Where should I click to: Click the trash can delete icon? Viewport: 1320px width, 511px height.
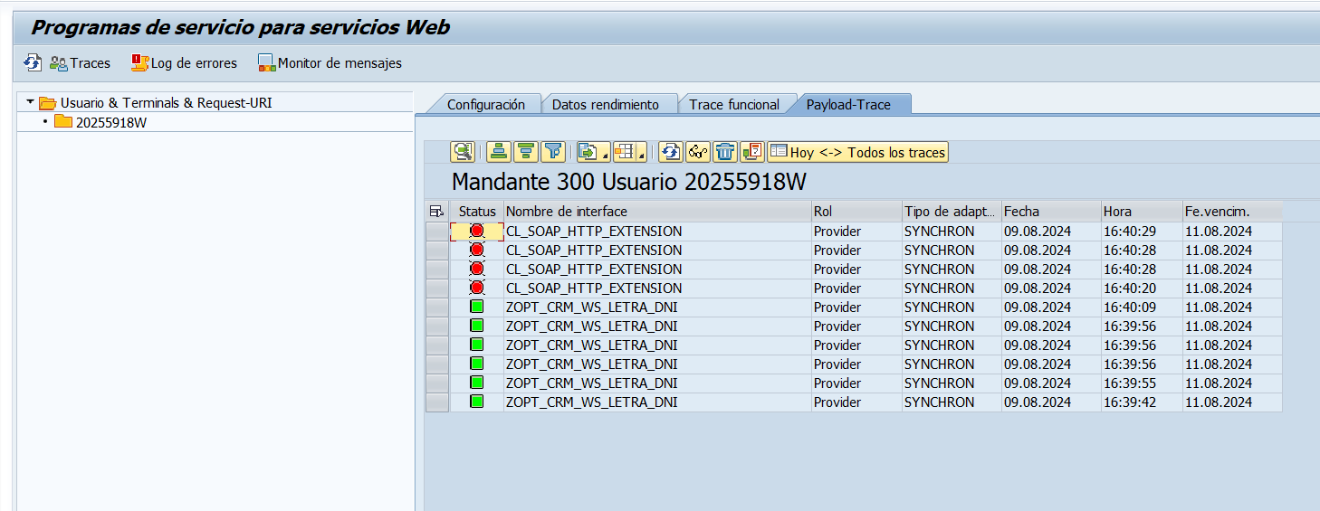point(725,152)
